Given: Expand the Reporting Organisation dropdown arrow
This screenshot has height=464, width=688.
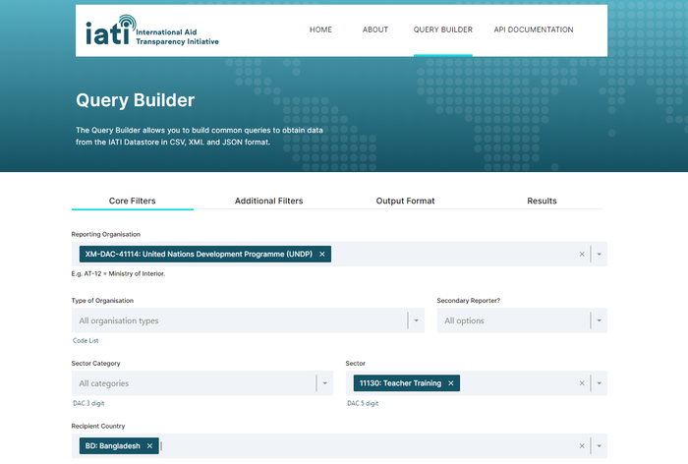Looking at the screenshot, I should pos(599,255).
